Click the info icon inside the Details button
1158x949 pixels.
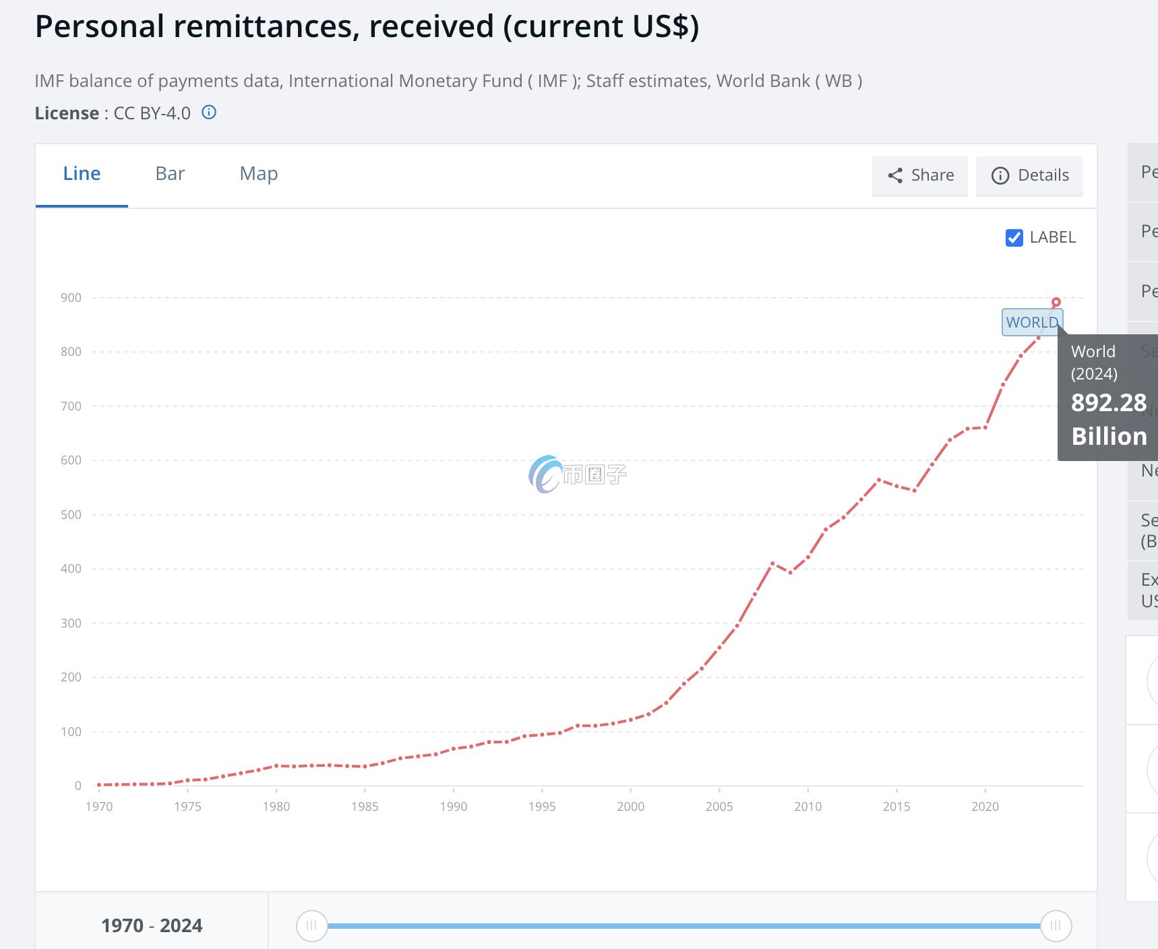click(x=1000, y=176)
